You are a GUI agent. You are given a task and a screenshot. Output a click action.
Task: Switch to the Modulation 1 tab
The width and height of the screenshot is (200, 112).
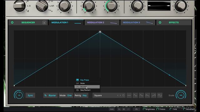[x=66, y=22]
